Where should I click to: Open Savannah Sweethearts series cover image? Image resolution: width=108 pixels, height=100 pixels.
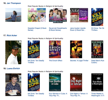coord(58,15)
